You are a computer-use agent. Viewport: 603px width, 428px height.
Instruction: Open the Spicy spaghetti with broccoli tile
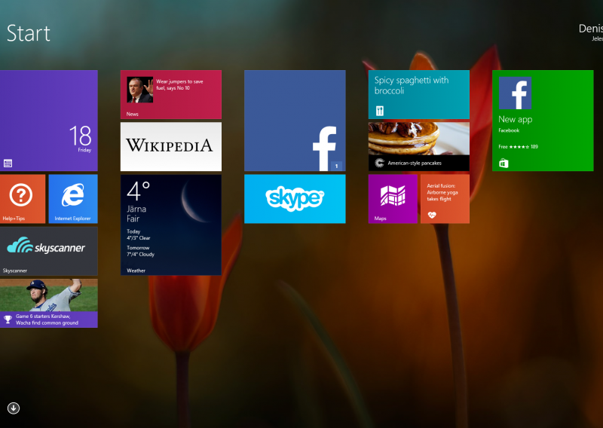tap(419, 95)
